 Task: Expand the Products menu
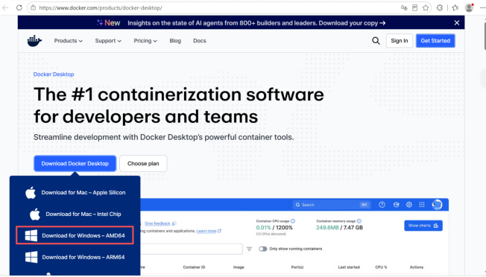coord(68,41)
